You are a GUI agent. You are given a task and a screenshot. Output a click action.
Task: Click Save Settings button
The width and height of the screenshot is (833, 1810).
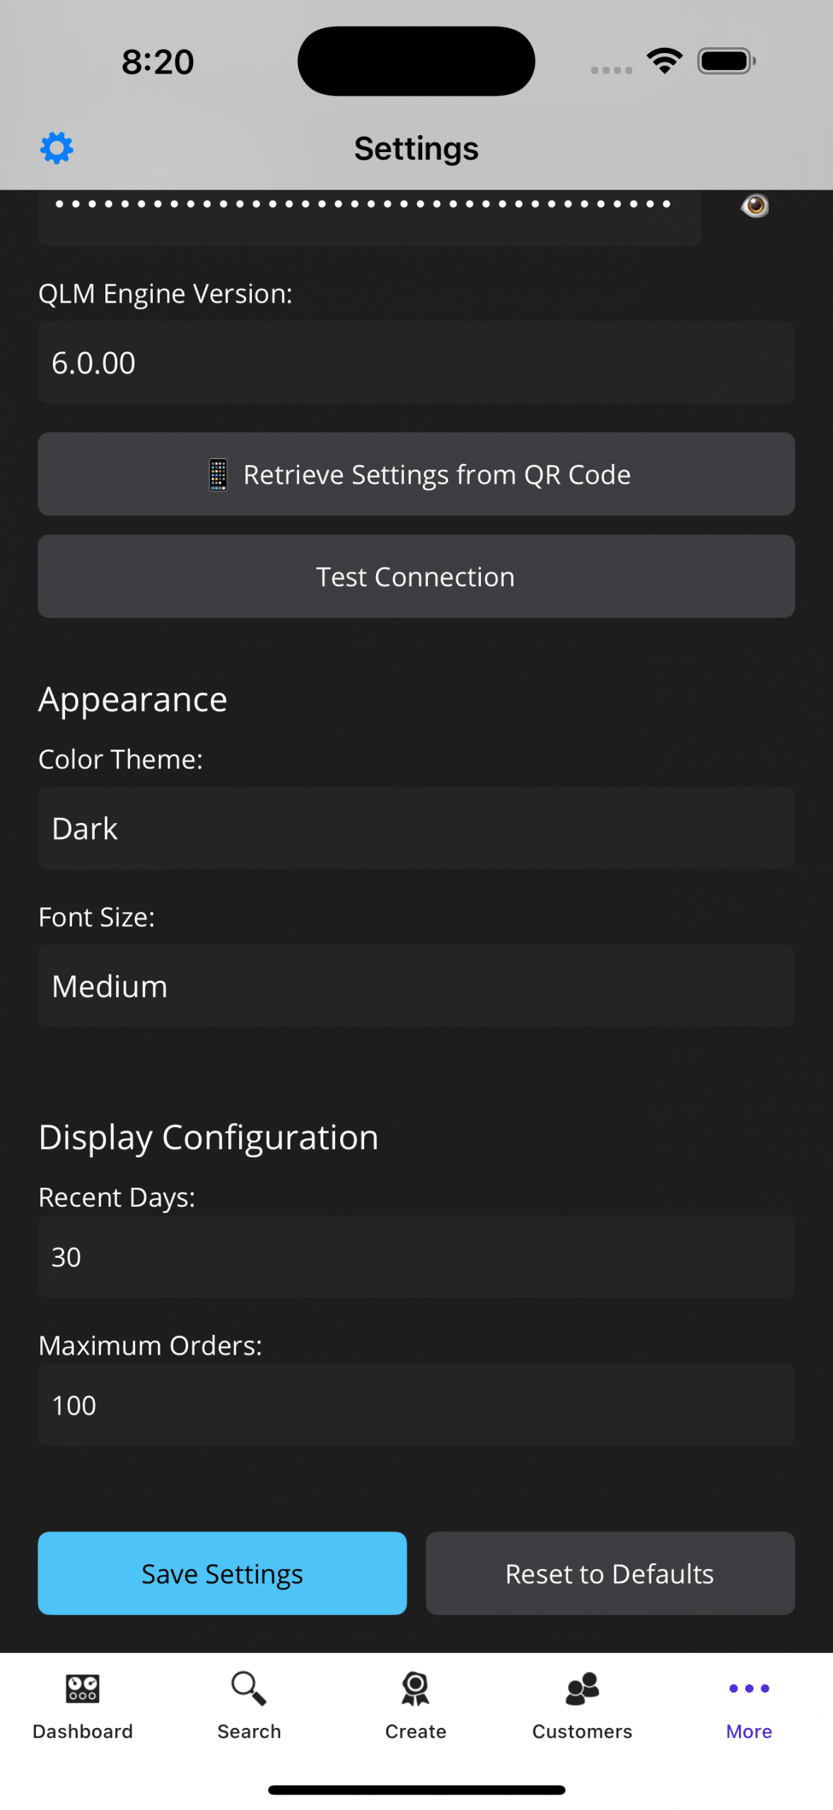pyautogui.click(x=222, y=1574)
